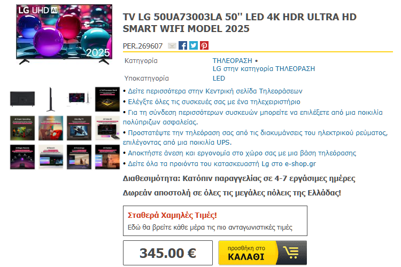Open the LED subcategory link

pos(219,78)
